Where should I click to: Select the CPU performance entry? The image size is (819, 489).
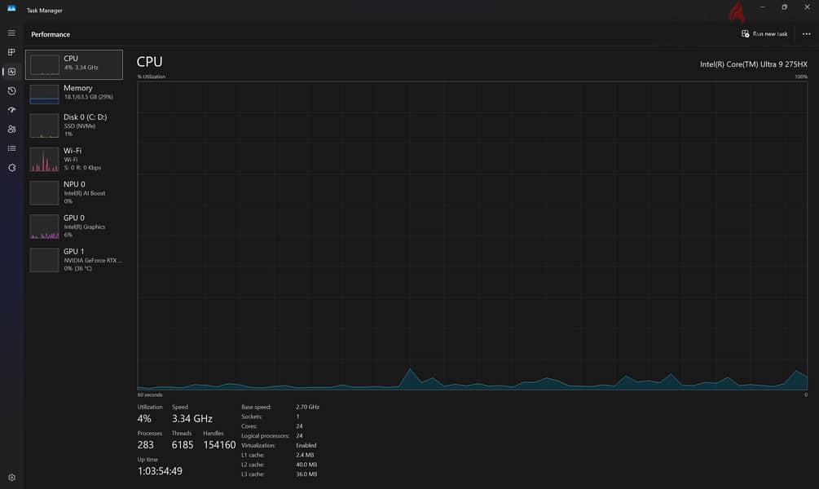(74, 64)
